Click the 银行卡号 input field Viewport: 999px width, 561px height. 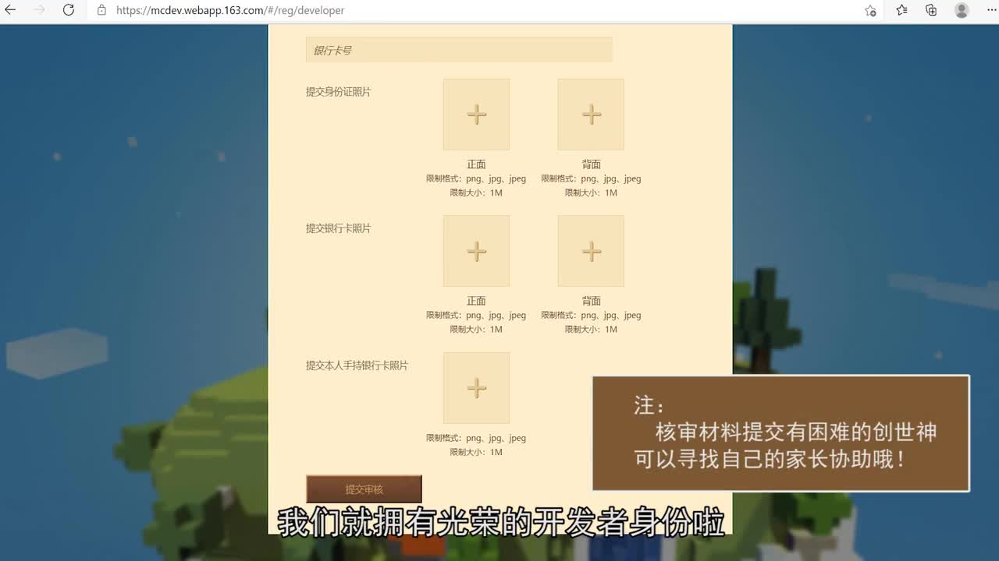pos(458,49)
